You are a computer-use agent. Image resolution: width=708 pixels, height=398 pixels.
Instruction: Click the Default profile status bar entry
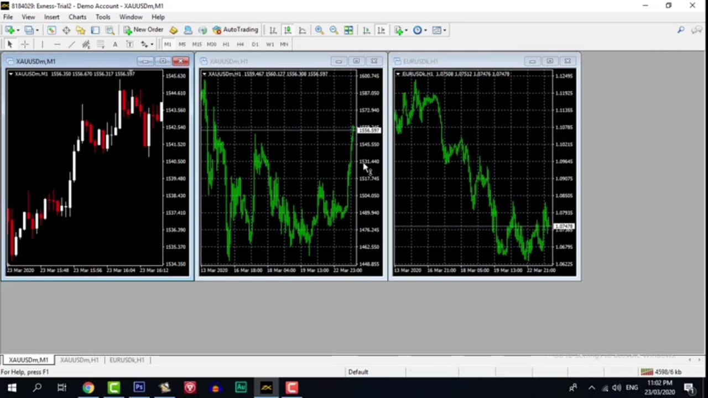pos(358,372)
